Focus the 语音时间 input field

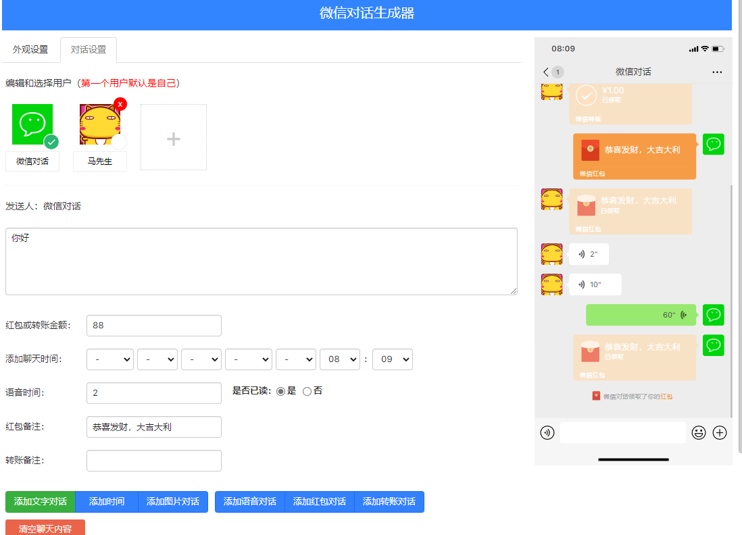tap(154, 393)
